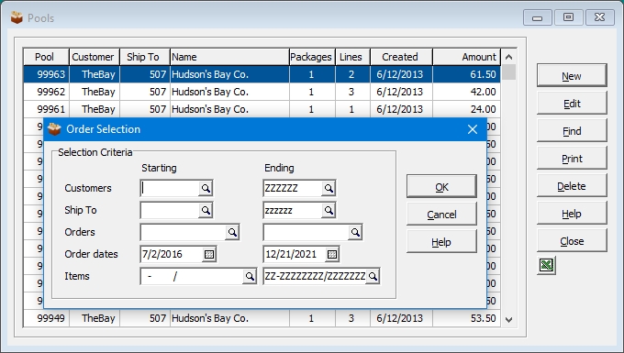Sort by Amount column header
The width and height of the screenshot is (624, 353).
pyautogui.click(x=466, y=57)
